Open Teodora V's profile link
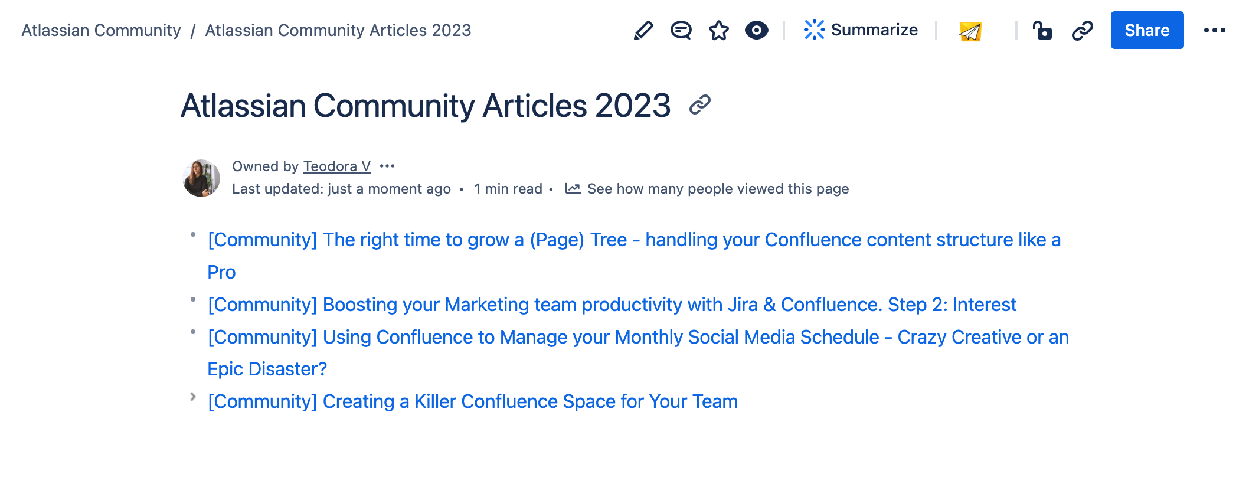Screen dimensions: 1249x497 pos(337,166)
